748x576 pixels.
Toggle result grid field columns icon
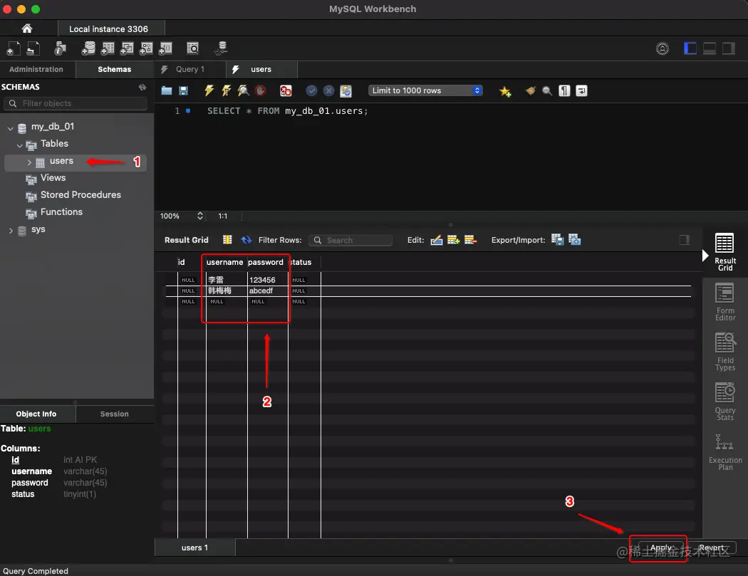click(x=227, y=240)
